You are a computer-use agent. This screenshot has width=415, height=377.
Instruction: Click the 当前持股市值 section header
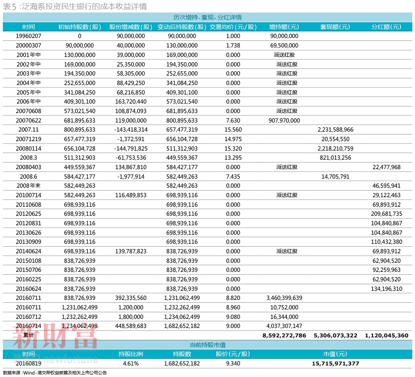coord(207,344)
